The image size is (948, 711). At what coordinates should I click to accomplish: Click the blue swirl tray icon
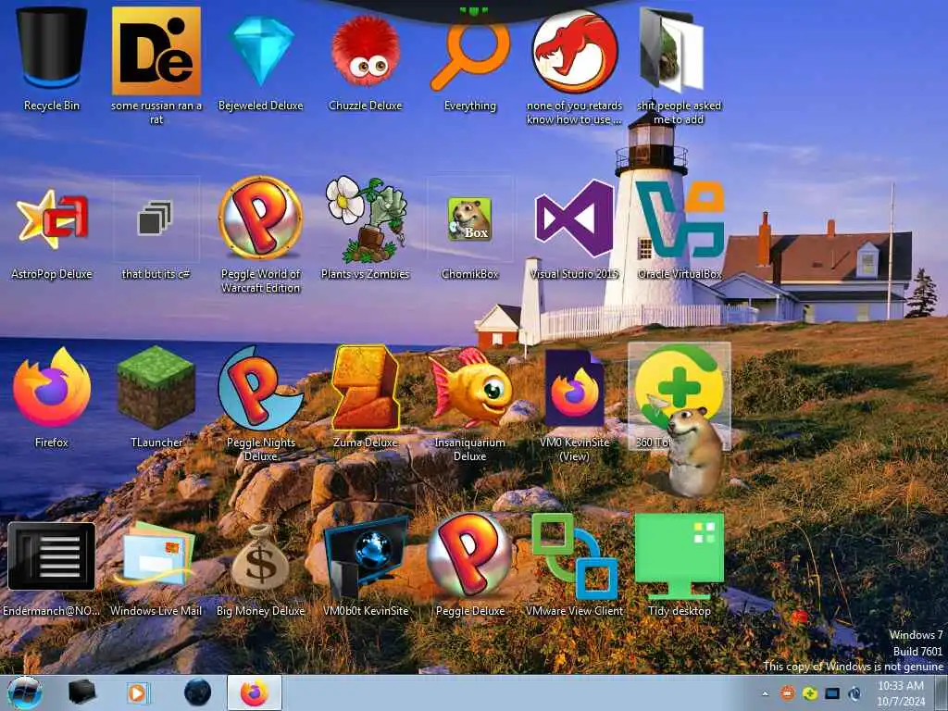pyautogui.click(x=854, y=693)
